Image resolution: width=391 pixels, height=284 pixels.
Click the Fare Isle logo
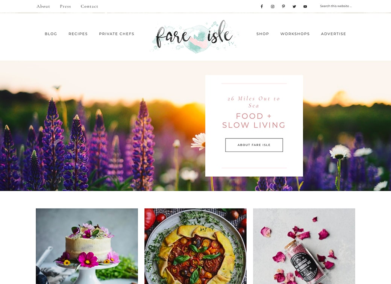click(x=194, y=36)
